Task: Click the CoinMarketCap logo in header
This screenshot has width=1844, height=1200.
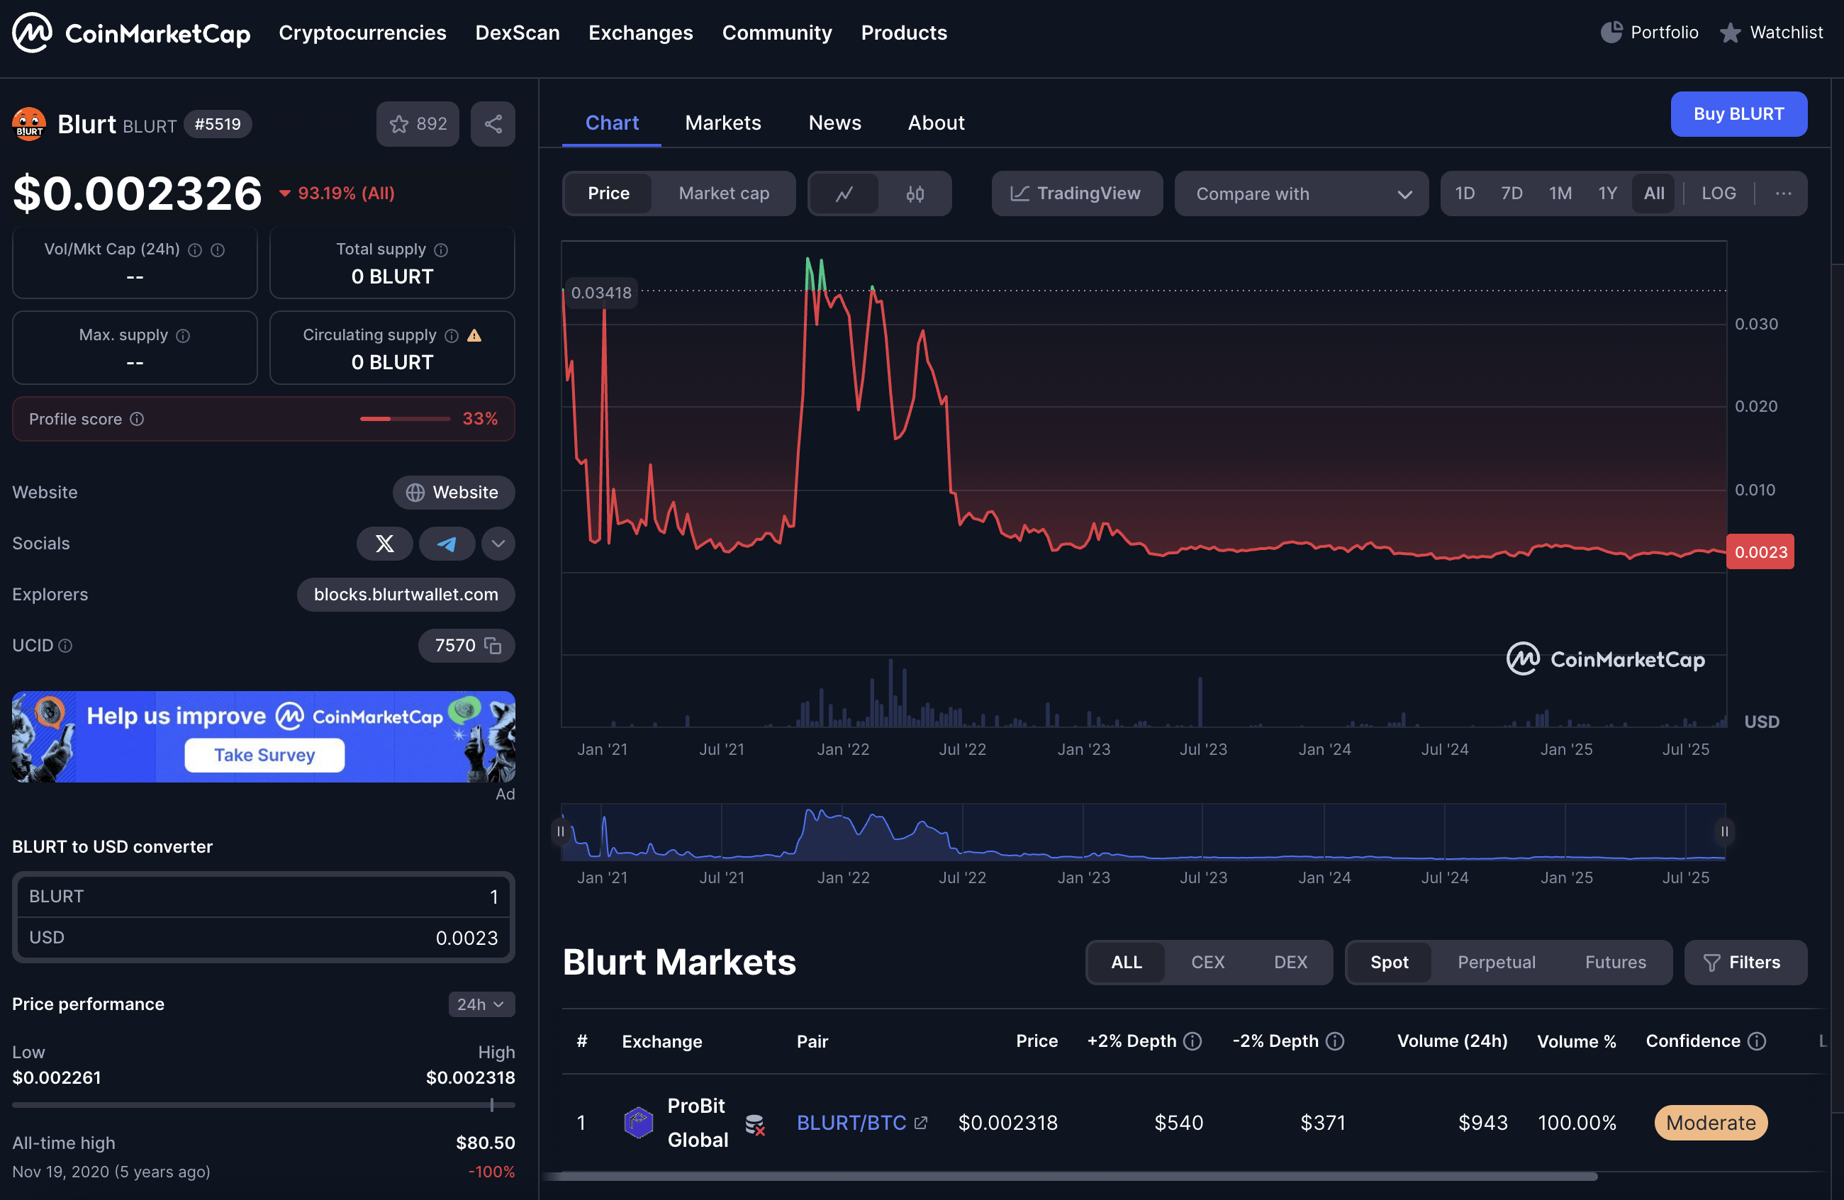Action: point(131,33)
